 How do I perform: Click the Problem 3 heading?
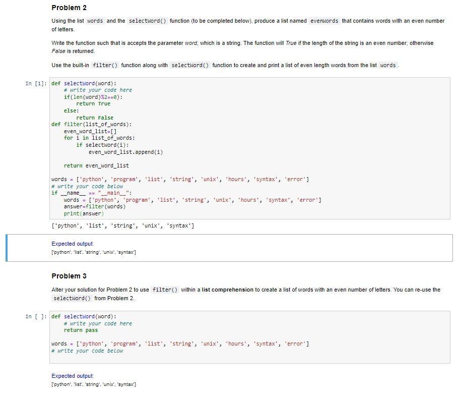pyautogui.click(x=69, y=276)
